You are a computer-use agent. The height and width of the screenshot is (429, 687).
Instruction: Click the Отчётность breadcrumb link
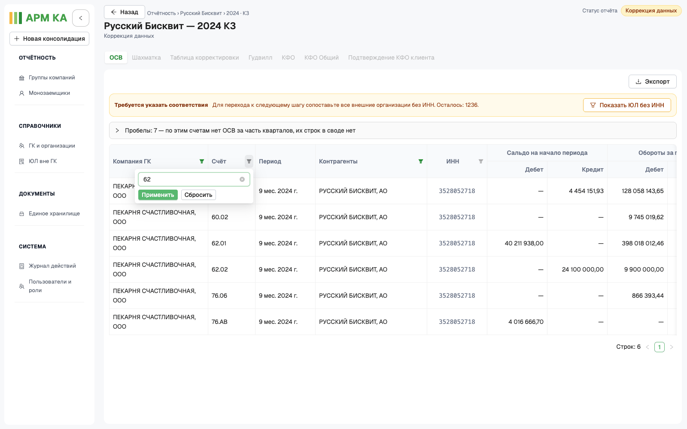[x=161, y=13]
